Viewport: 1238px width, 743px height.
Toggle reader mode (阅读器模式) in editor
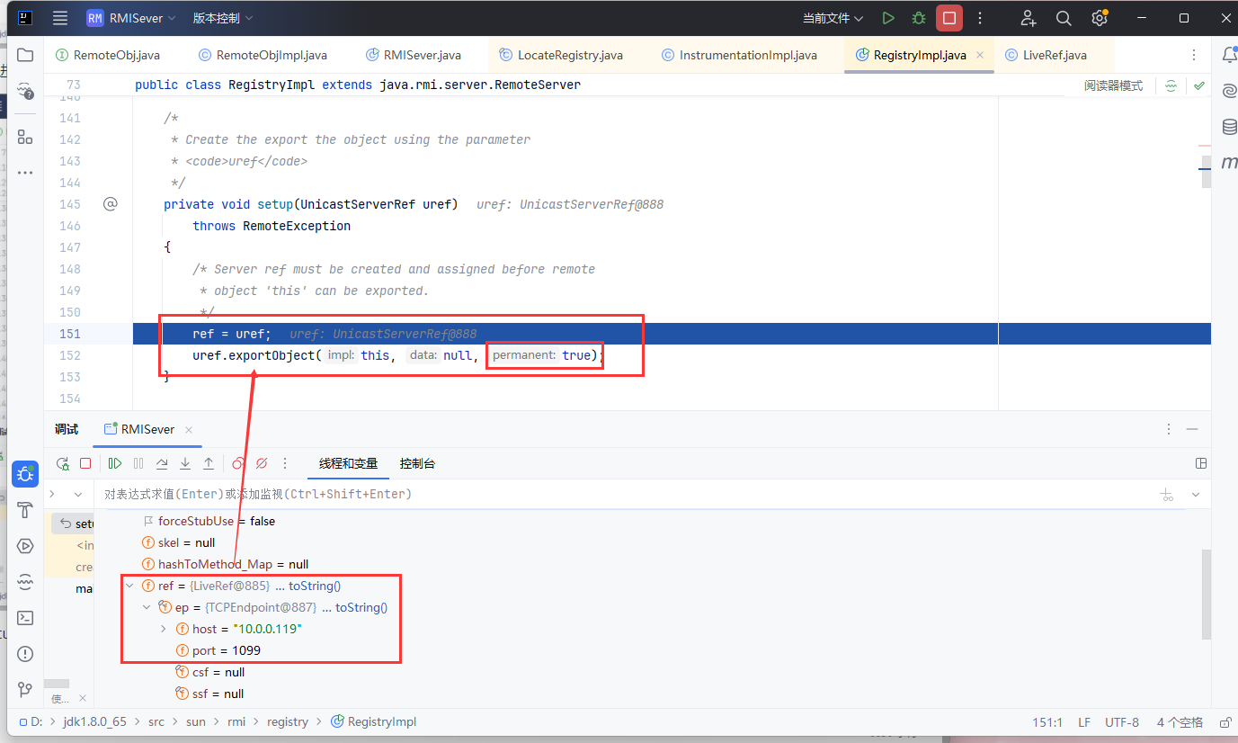coord(1113,85)
